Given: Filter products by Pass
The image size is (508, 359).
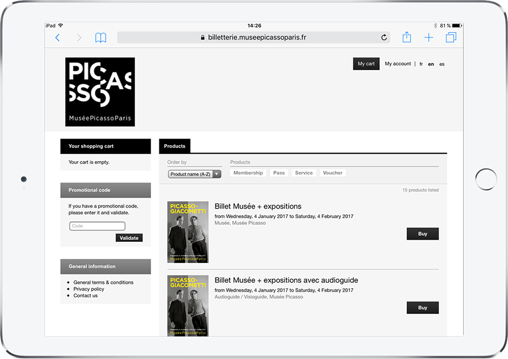Looking at the screenshot, I should click(x=279, y=173).
